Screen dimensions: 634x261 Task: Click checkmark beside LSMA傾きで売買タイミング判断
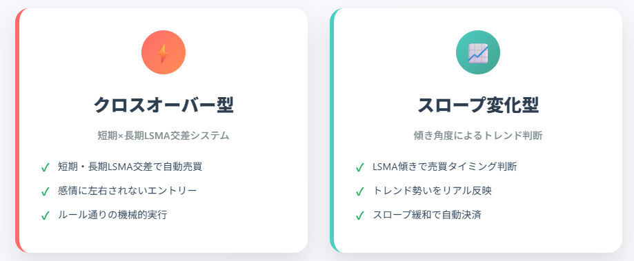(360, 167)
